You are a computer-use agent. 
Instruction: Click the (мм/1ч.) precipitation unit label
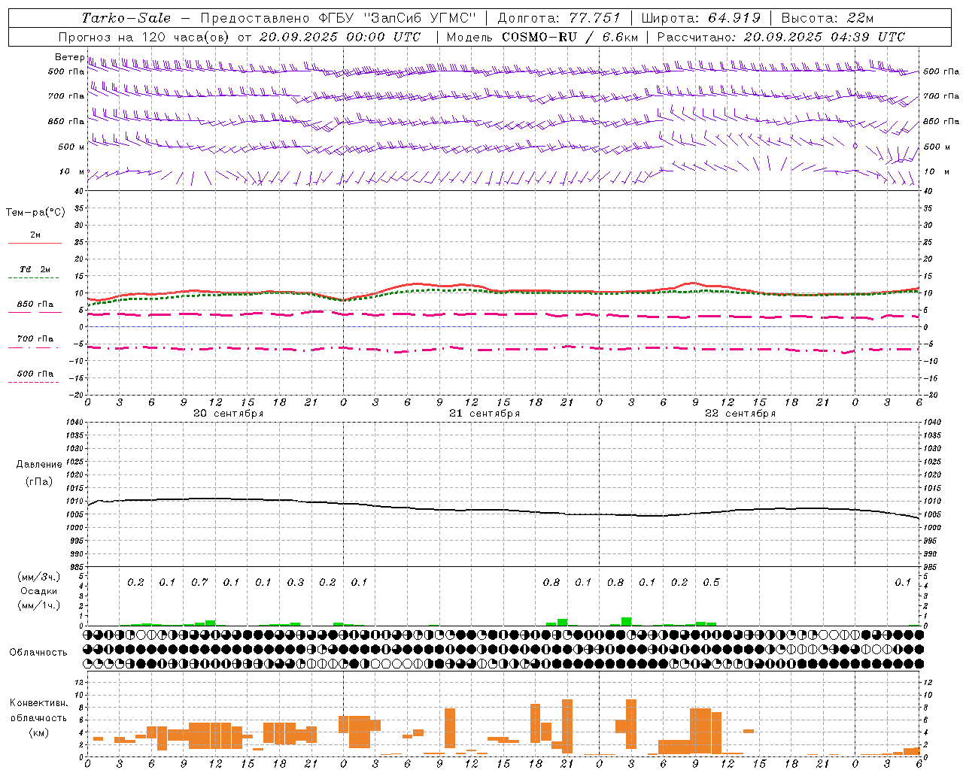click(x=40, y=605)
